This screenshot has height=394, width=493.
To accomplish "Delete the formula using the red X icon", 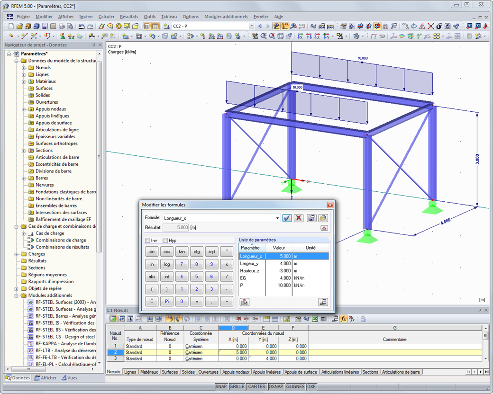I will click(299, 218).
